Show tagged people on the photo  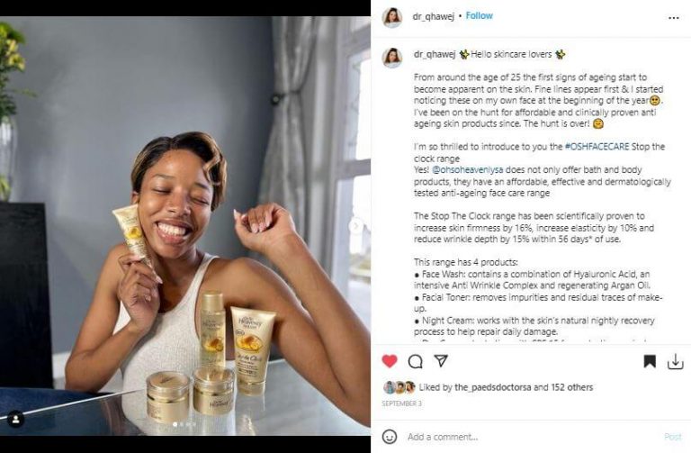(16, 419)
